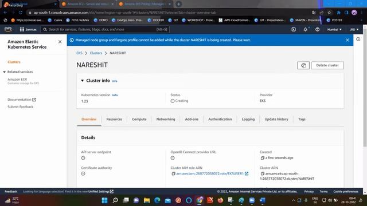Screen dimensions: 367x206
Task: Open File Explorer from the taskbar
Action: point(147,200)
